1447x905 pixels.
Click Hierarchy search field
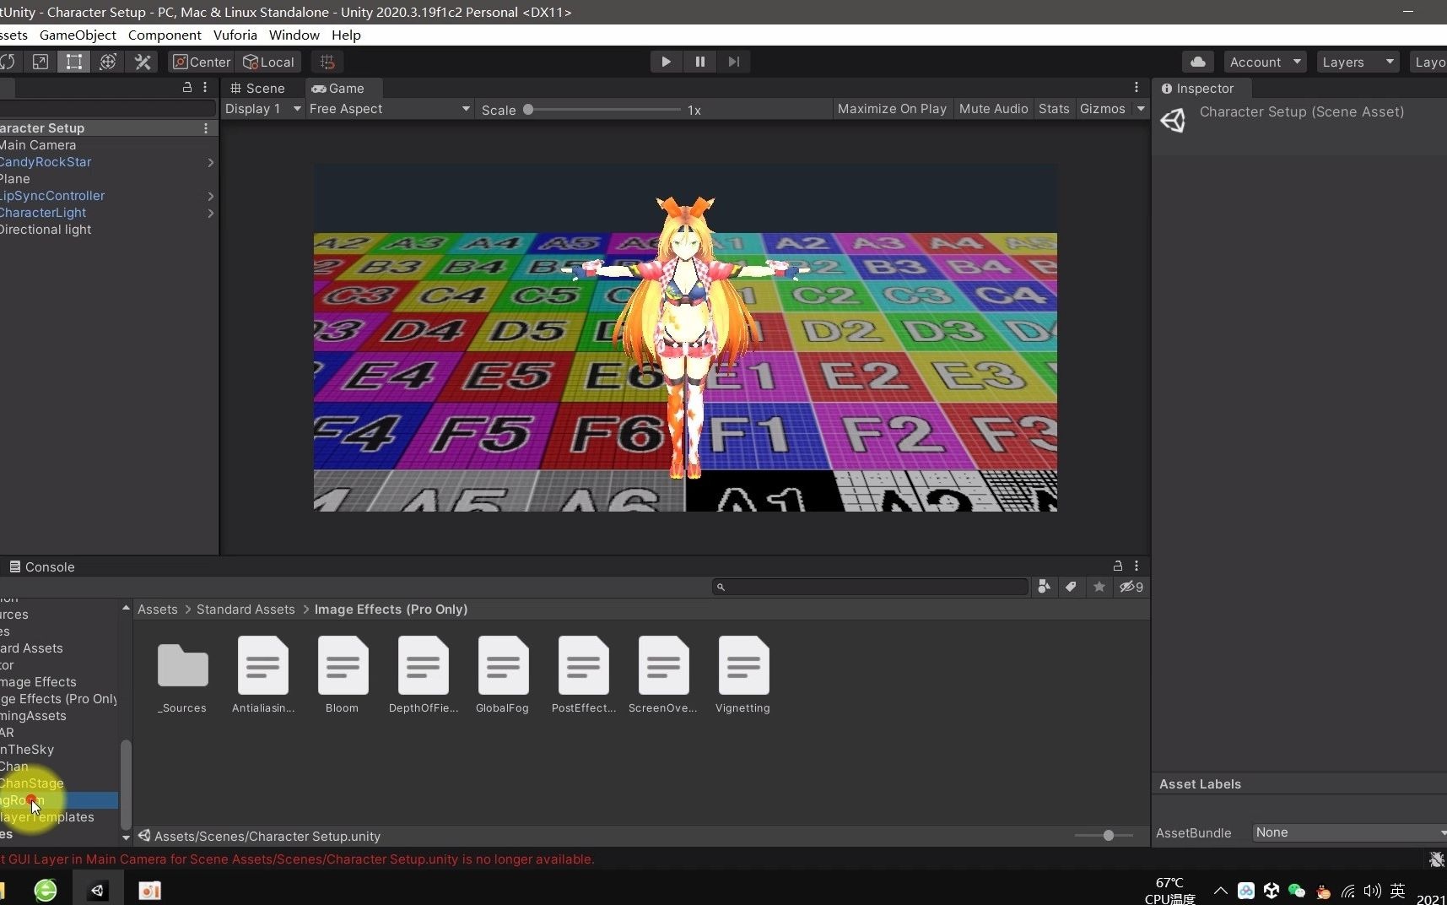click(107, 108)
